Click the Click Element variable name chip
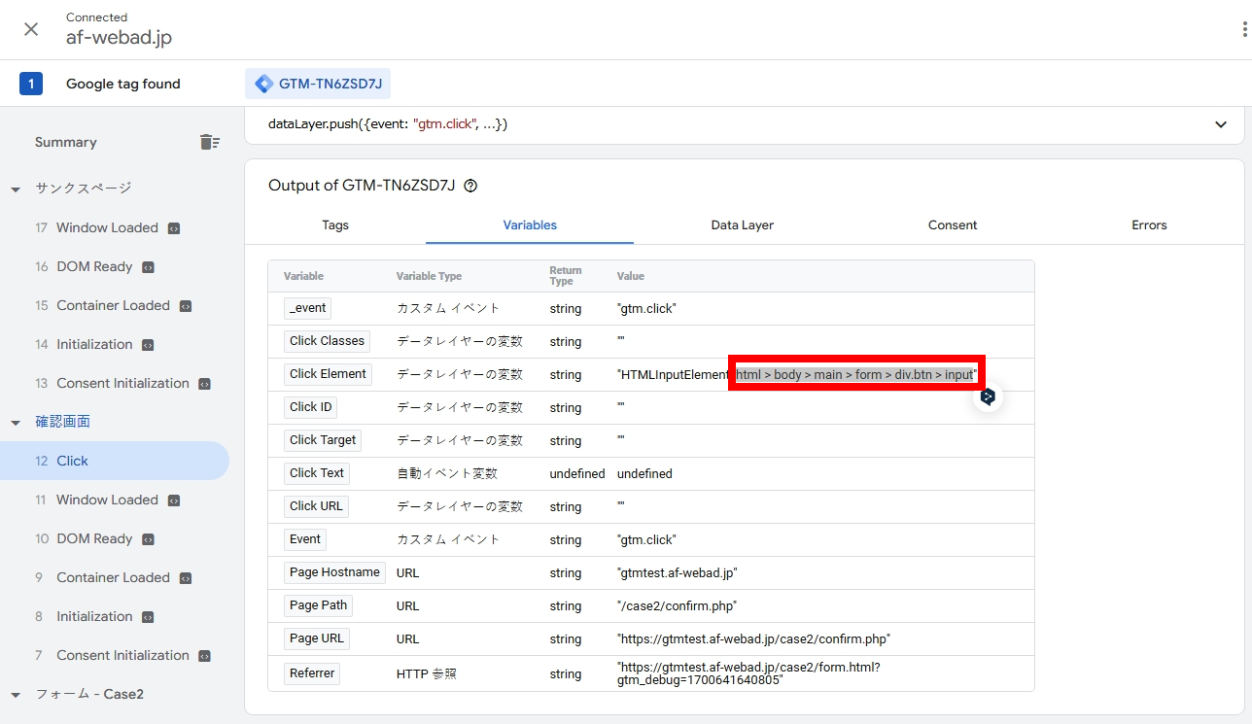Viewport: 1252px width, 724px height. click(x=328, y=374)
